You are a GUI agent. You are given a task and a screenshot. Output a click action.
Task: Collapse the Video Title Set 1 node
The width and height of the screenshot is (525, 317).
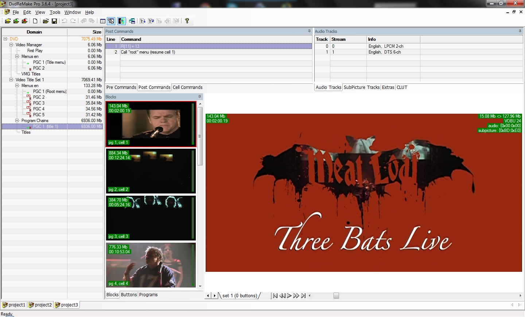[x=11, y=79]
